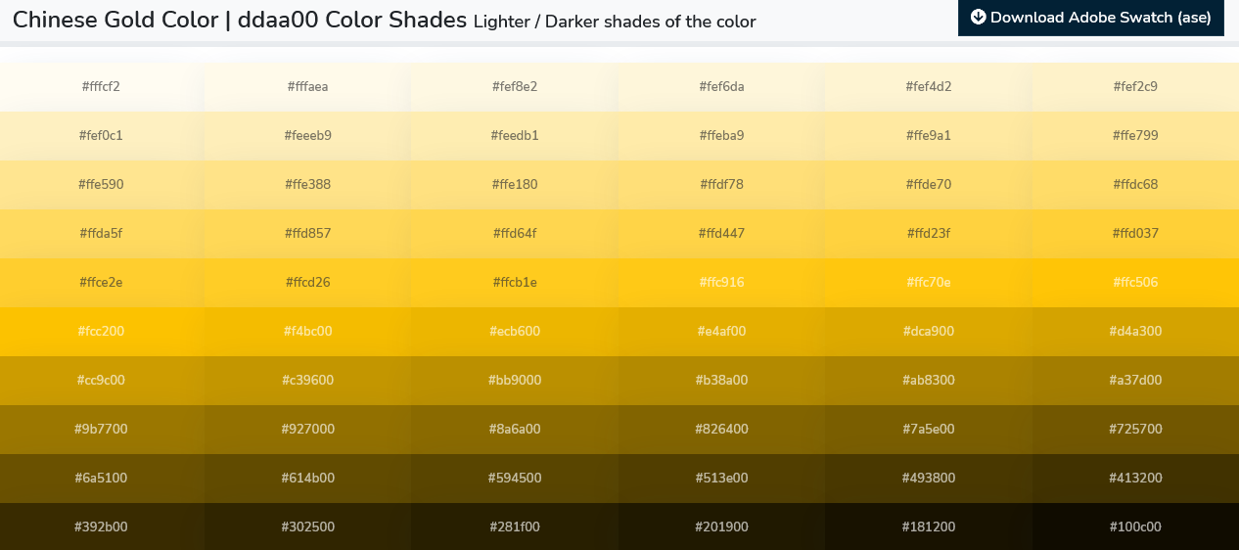The height and width of the screenshot is (550, 1239).
Task: Pick the #bb9000 color cell
Action: pyautogui.click(x=515, y=380)
